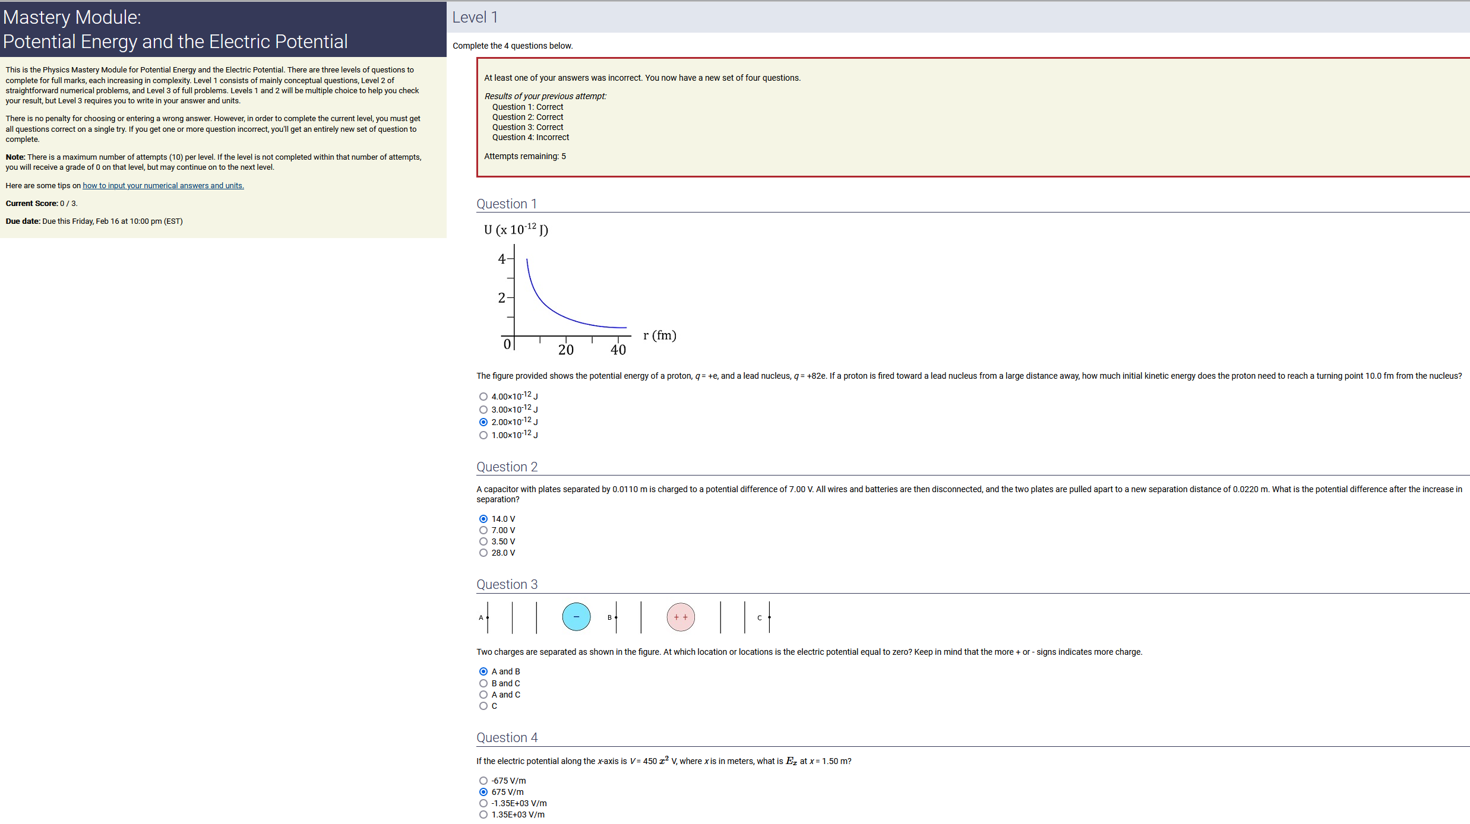The image size is (1470, 824).
Task: Open the numerical answers and units tips link
Action: click(163, 186)
